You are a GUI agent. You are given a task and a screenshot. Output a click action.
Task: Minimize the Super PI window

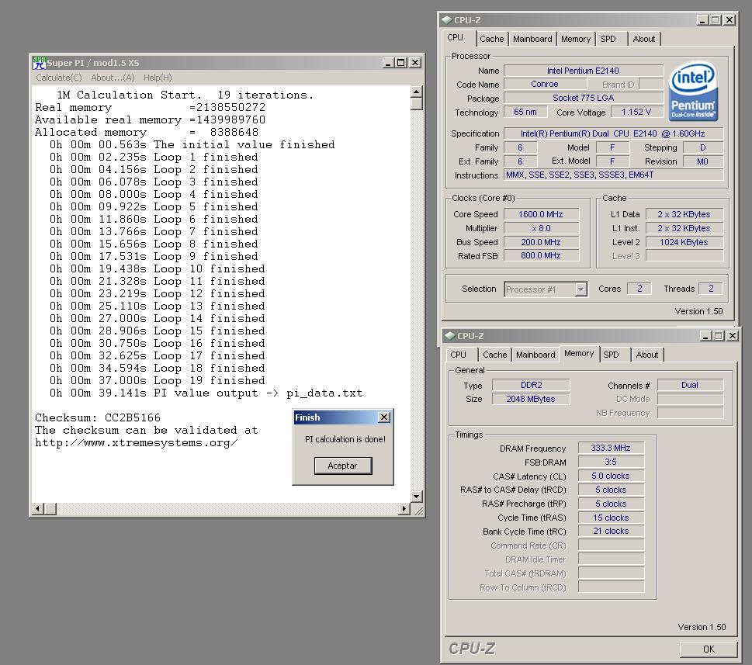(389, 63)
